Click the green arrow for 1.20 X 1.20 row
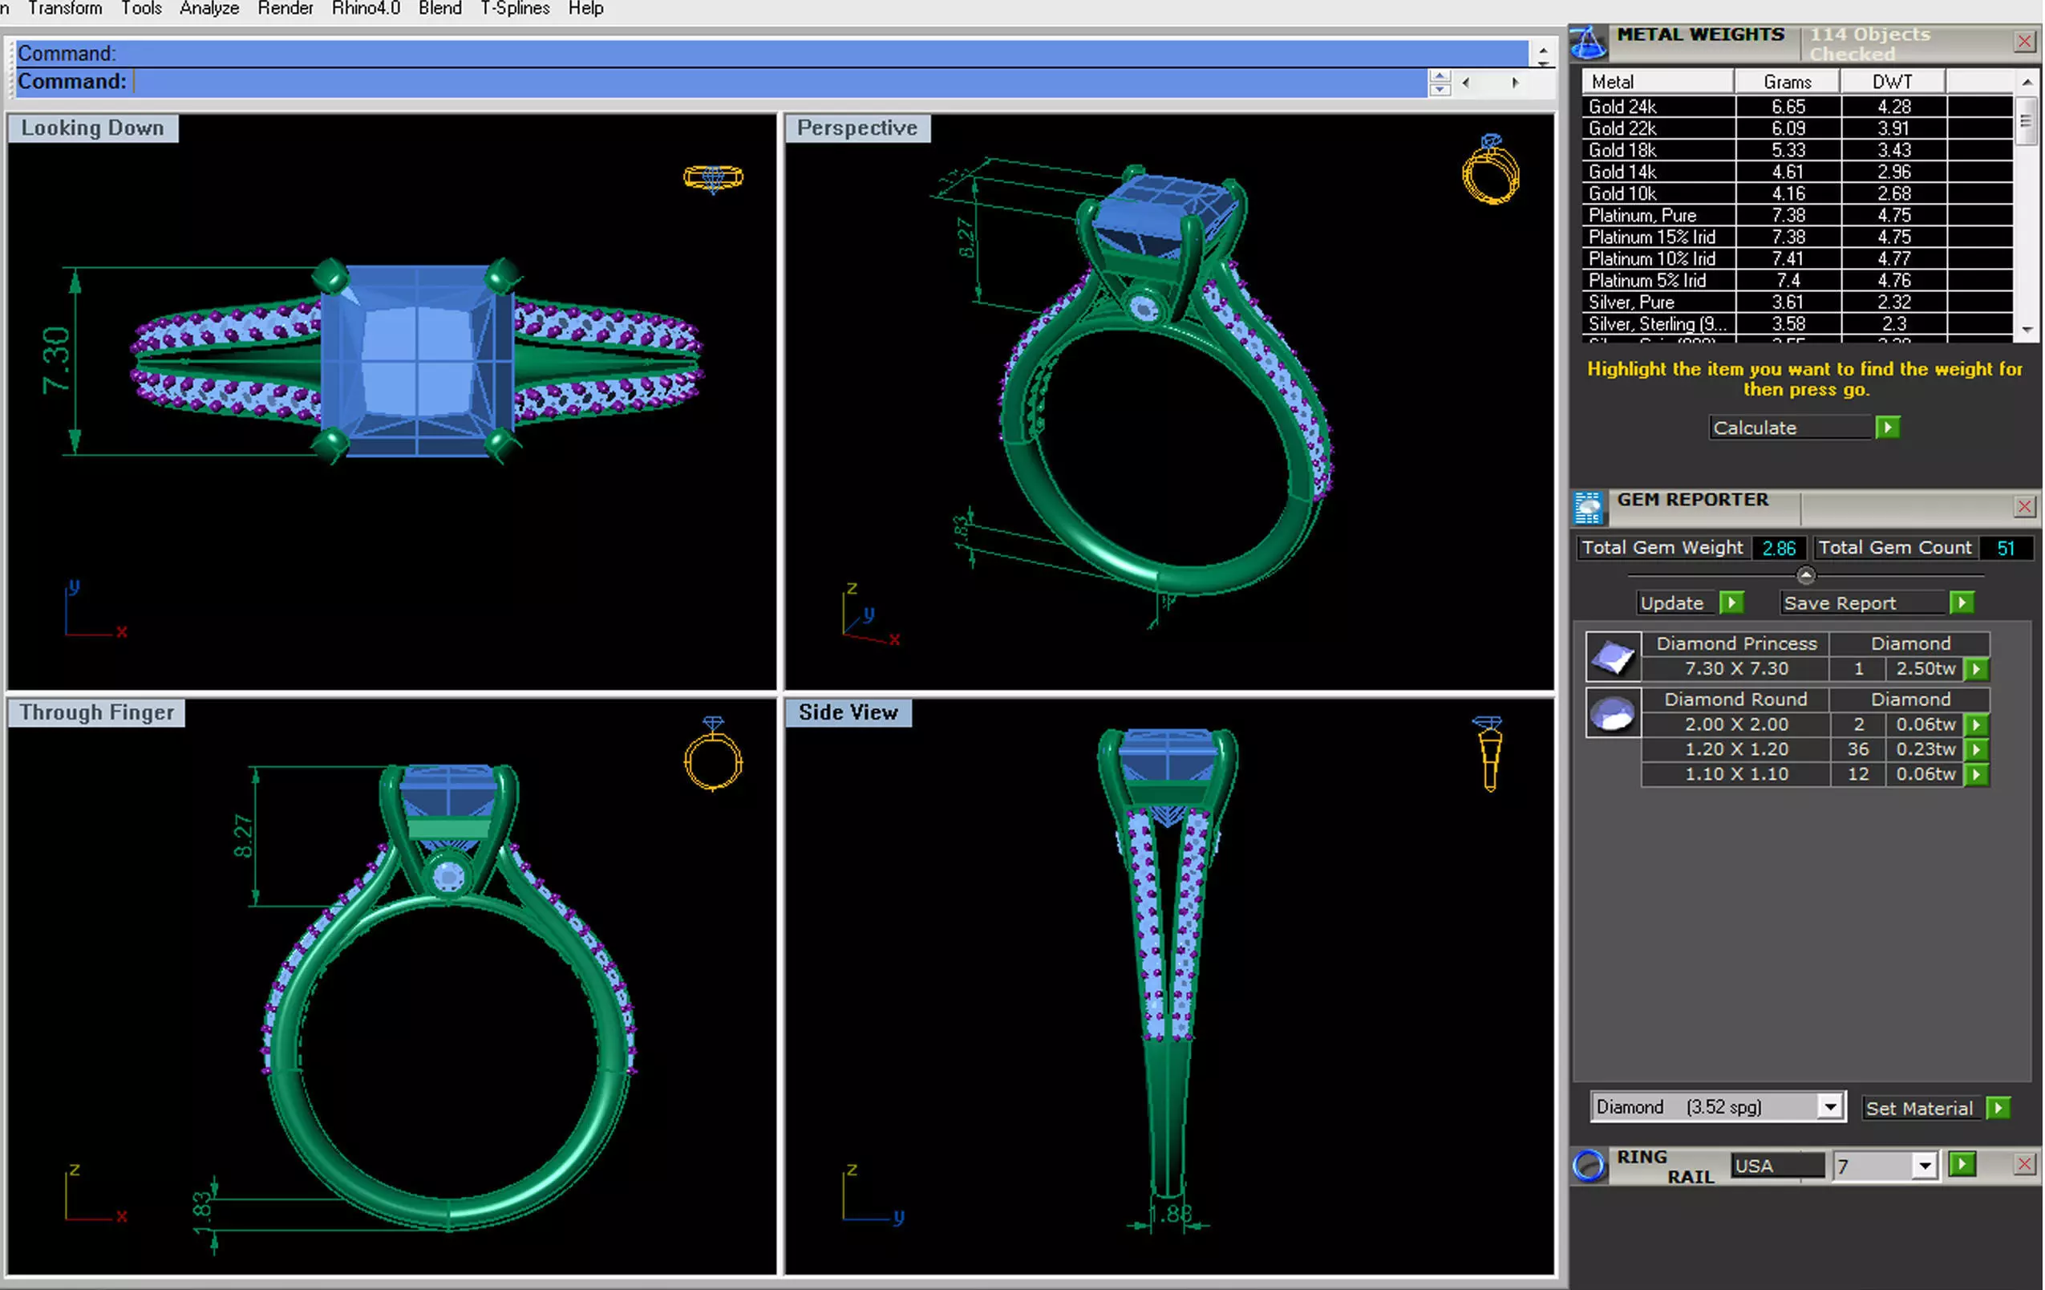The width and height of the screenshot is (2045, 1290). tap(1976, 749)
